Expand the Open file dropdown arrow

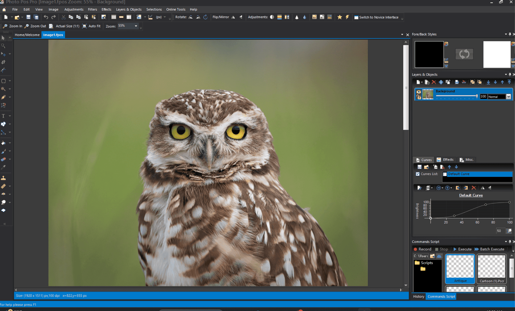(22, 17)
